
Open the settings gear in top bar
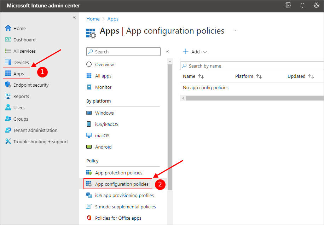316,5
